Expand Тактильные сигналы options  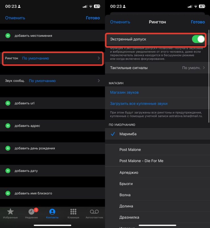point(157,68)
